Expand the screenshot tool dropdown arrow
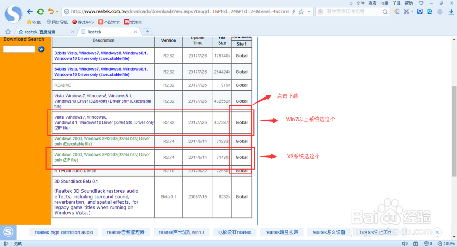This screenshot has height=247, width=457. [x=412, y=12]
